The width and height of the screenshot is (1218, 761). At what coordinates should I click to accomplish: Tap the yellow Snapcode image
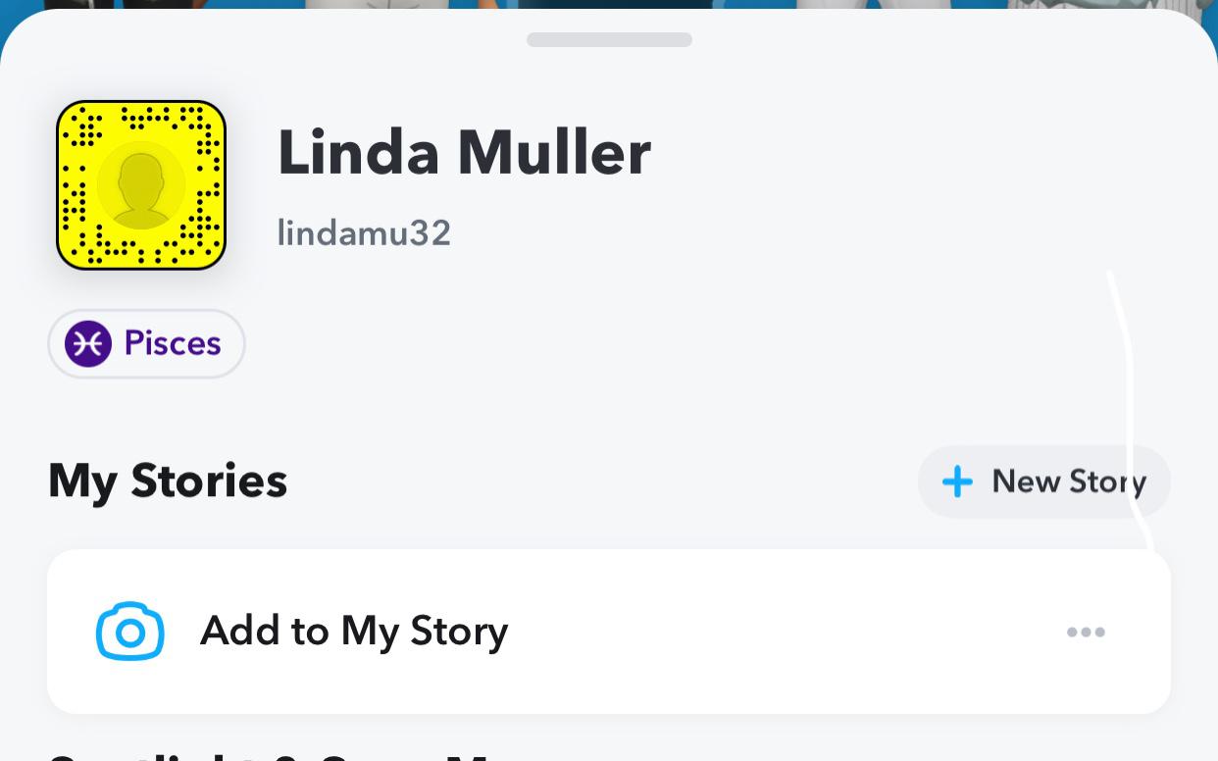141,184
